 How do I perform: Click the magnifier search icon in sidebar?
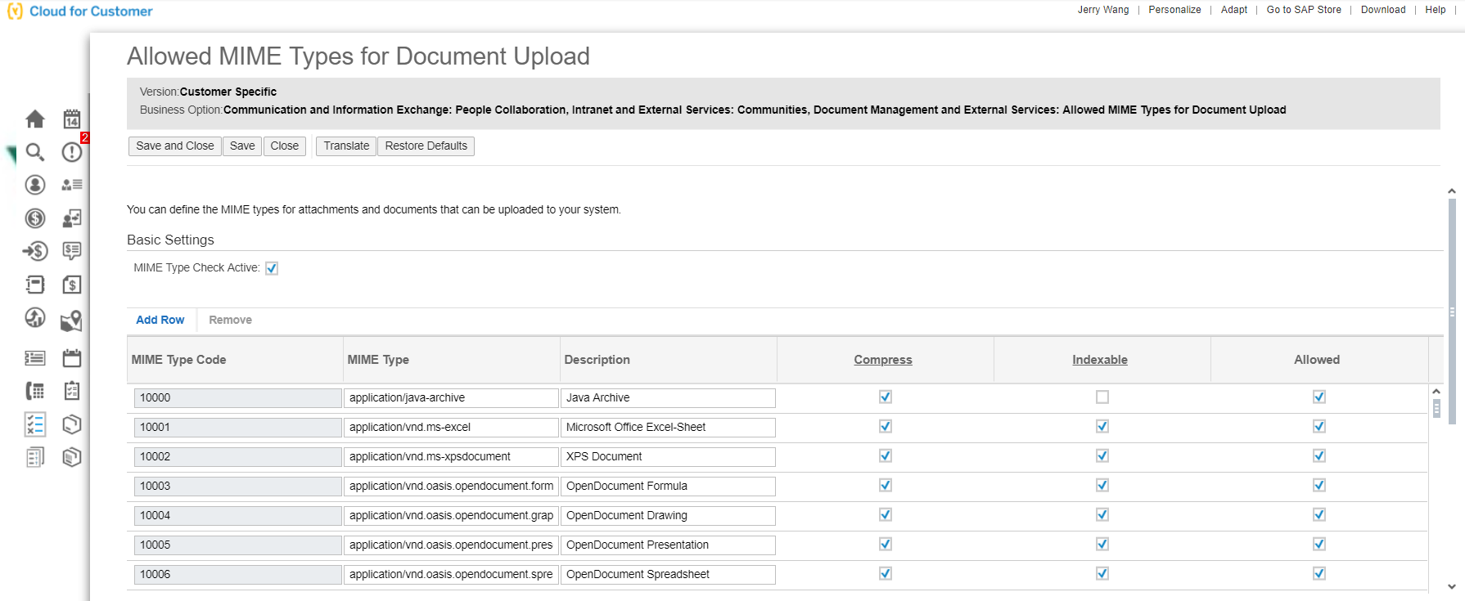coord(35,152)
